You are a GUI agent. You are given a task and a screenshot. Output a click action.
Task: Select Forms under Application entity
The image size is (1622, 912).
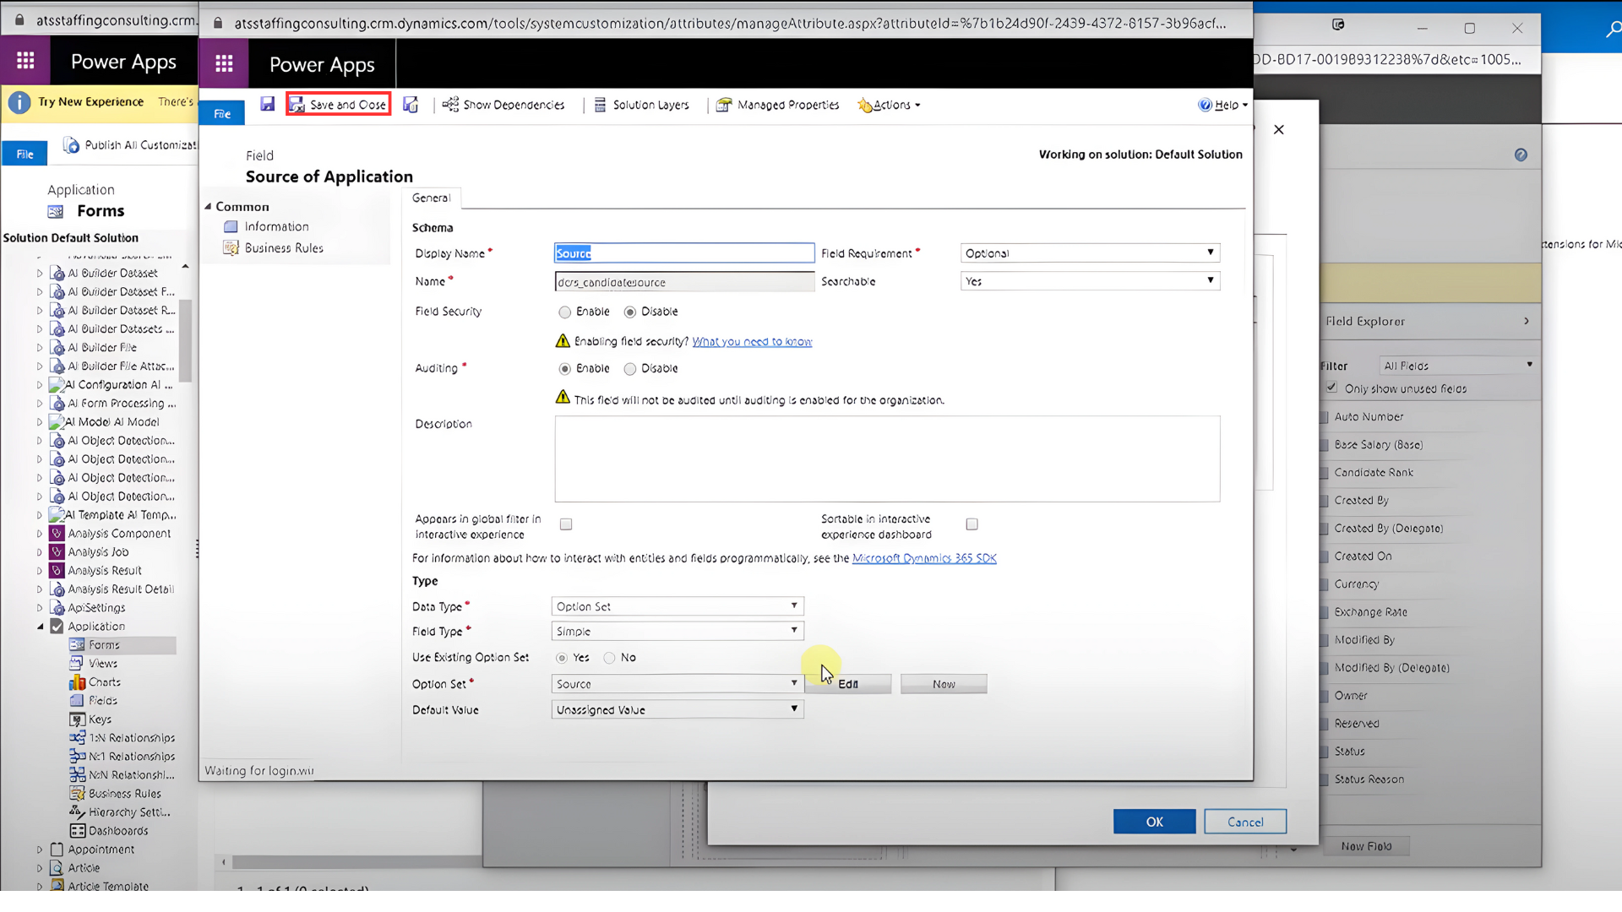pos(104,645)
